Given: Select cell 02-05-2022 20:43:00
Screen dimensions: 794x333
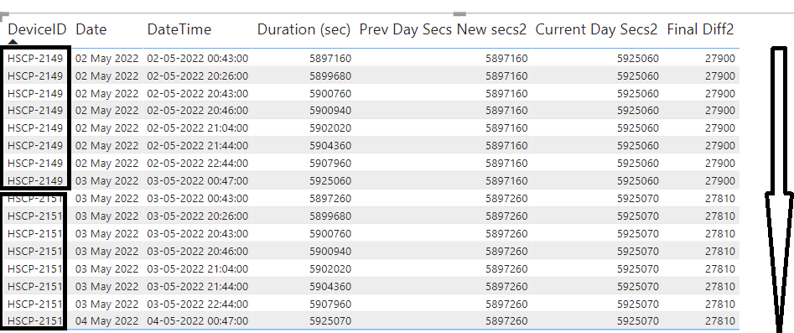Looking at the screenshot, I should pos(198,94).
